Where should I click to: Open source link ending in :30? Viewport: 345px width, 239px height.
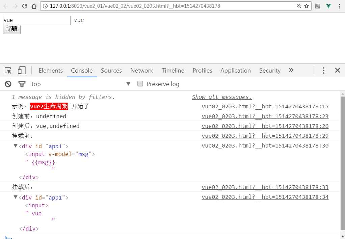pyautogui.click(x=265, y=146)
